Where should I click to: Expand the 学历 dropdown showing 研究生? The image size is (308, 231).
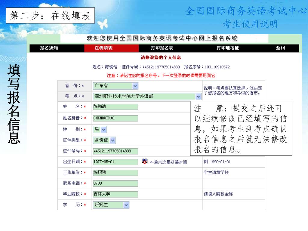(111, 205)
